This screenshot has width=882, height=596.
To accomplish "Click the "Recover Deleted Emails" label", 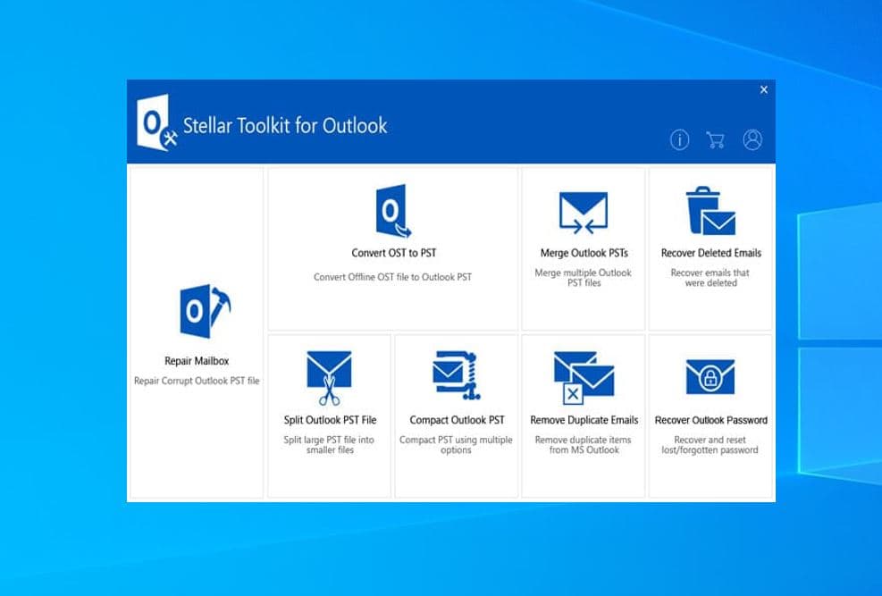I will 711,253.
